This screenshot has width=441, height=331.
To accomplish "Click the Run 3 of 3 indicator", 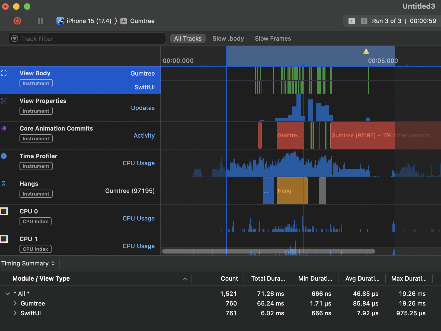I will pos(386,21).
